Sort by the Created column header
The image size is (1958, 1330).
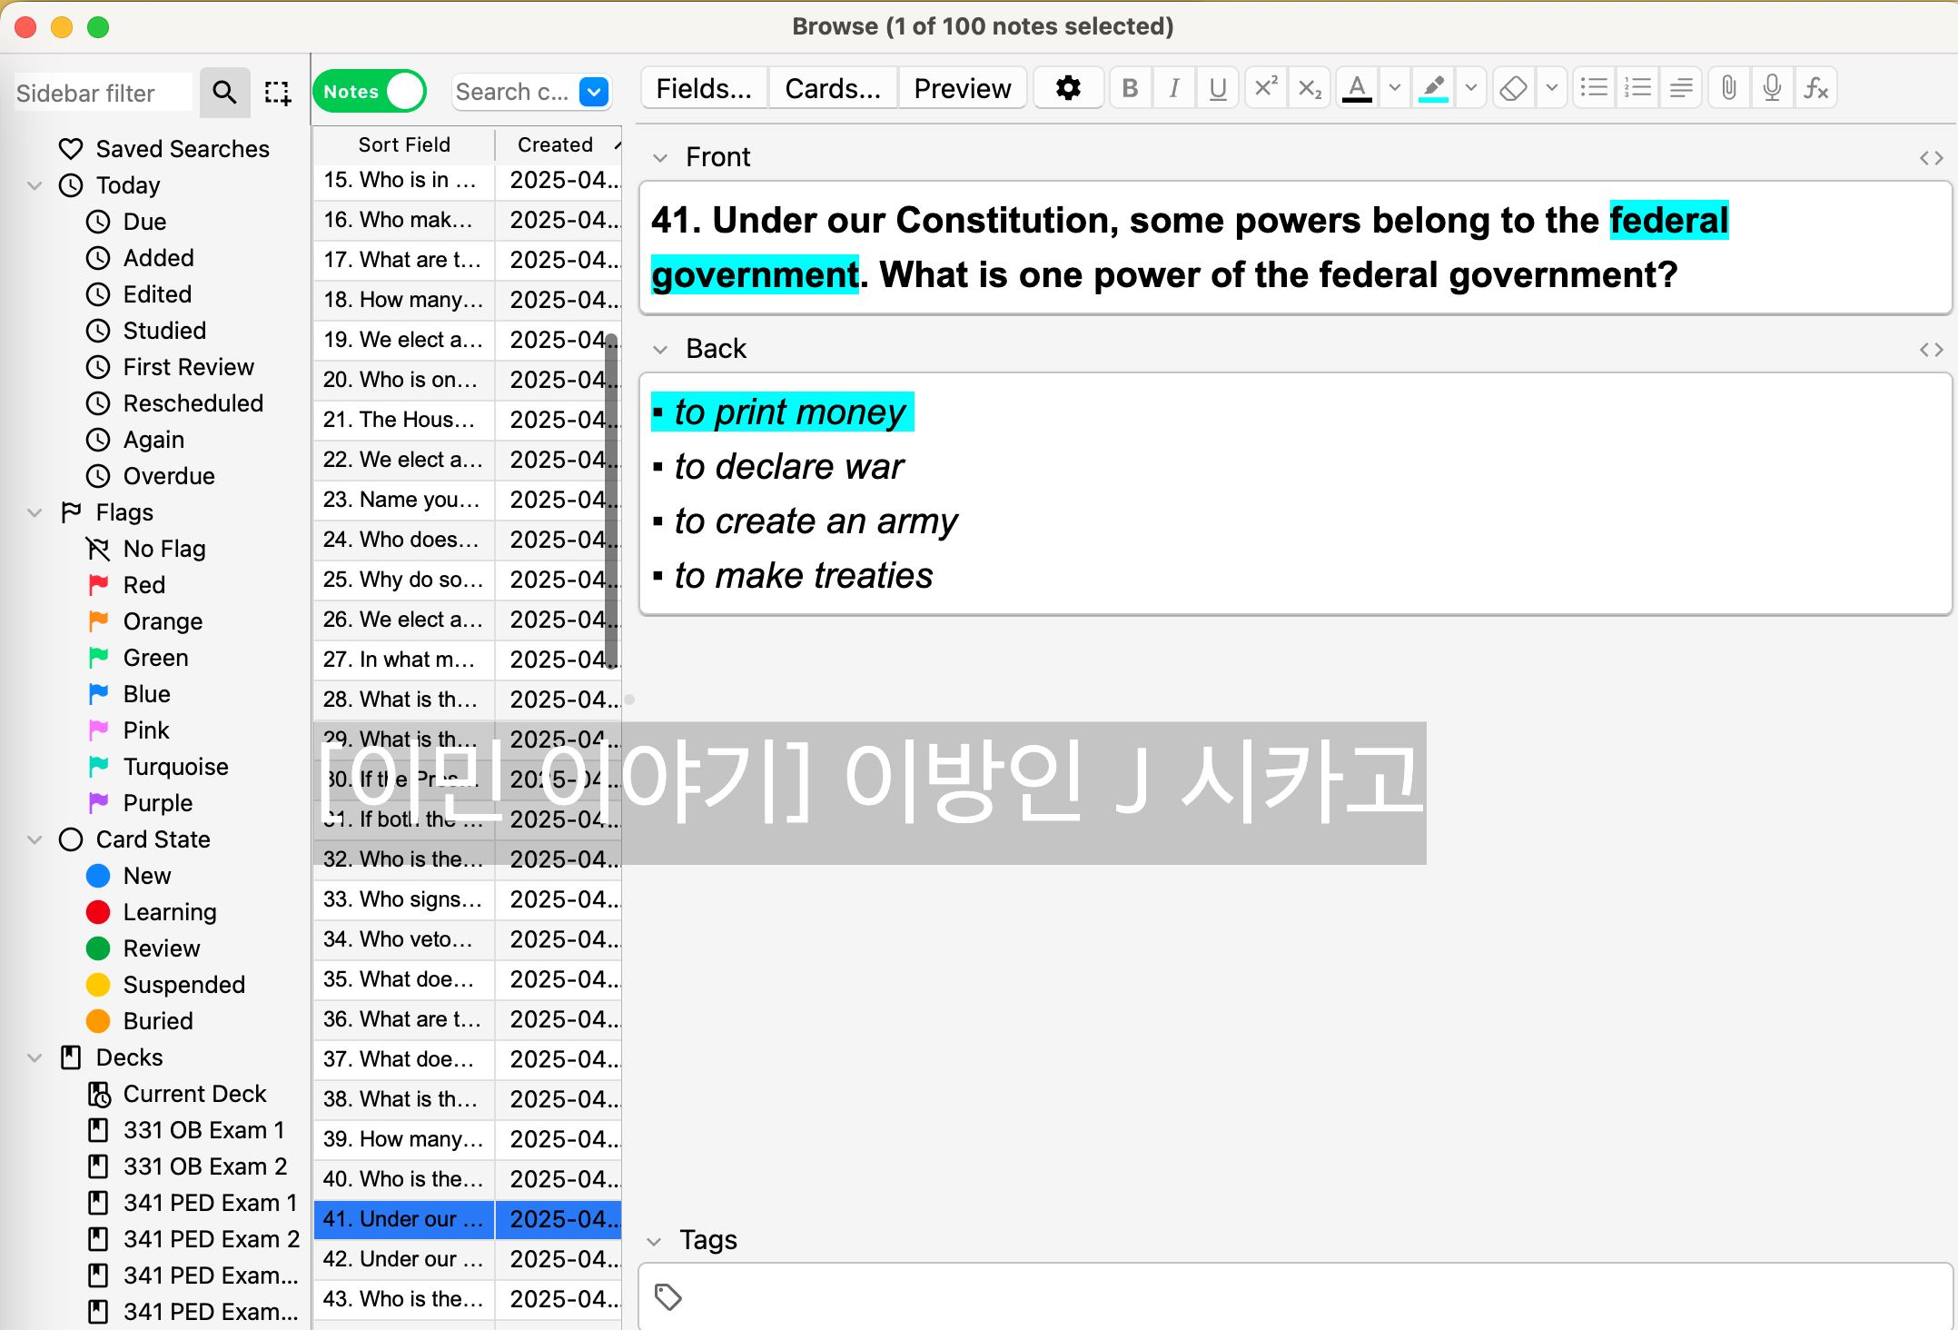coord(556,144)
